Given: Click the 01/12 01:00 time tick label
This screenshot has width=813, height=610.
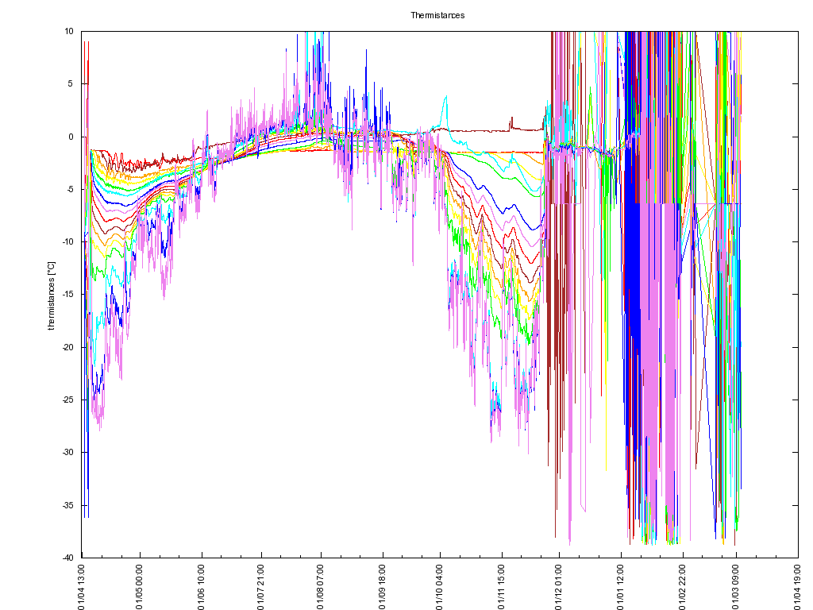Looking at the screenshot, I should 560,586.
